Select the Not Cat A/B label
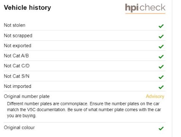The image size is (181, 137). click(x=16, y=56)
